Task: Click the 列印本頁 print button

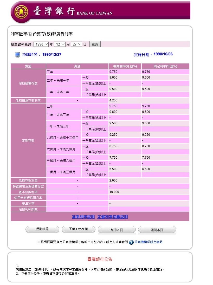Action: point(117,230)
